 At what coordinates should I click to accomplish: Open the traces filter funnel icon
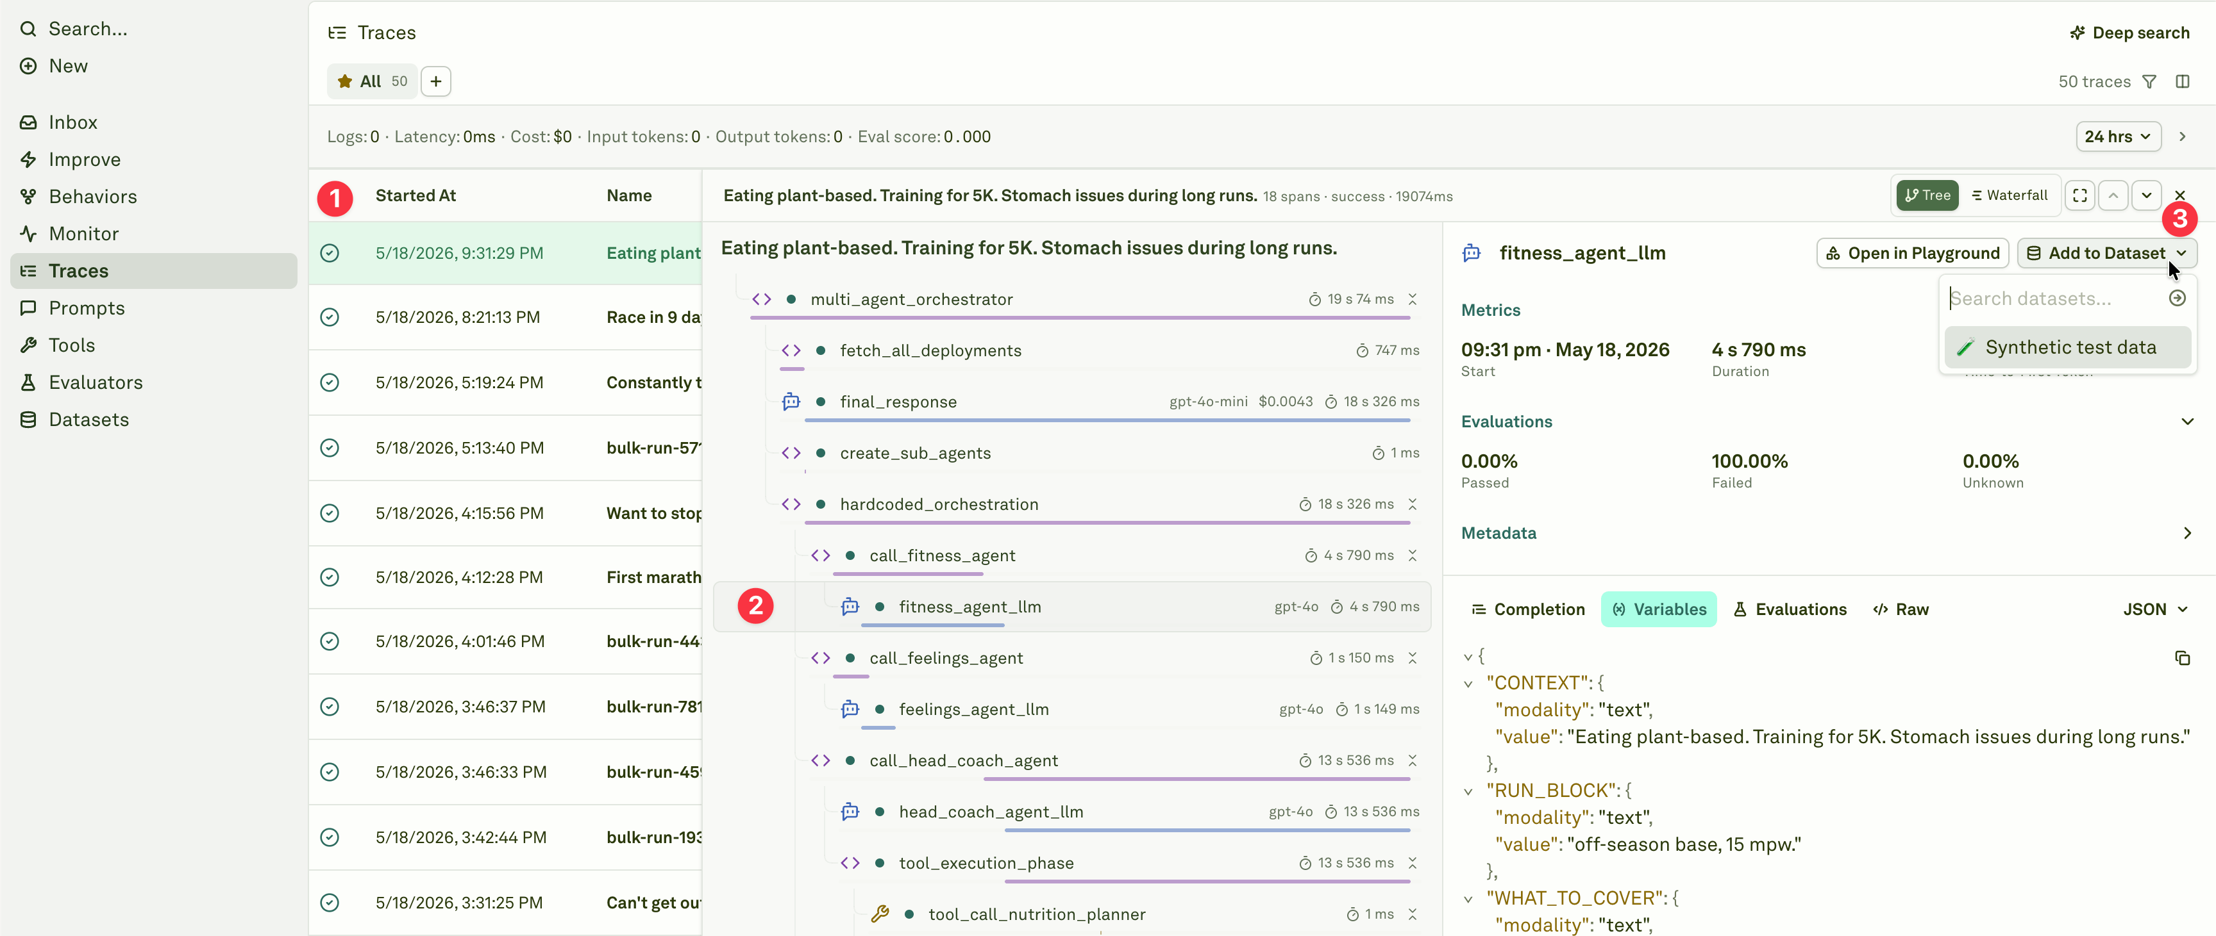(x=2149, y=81)
